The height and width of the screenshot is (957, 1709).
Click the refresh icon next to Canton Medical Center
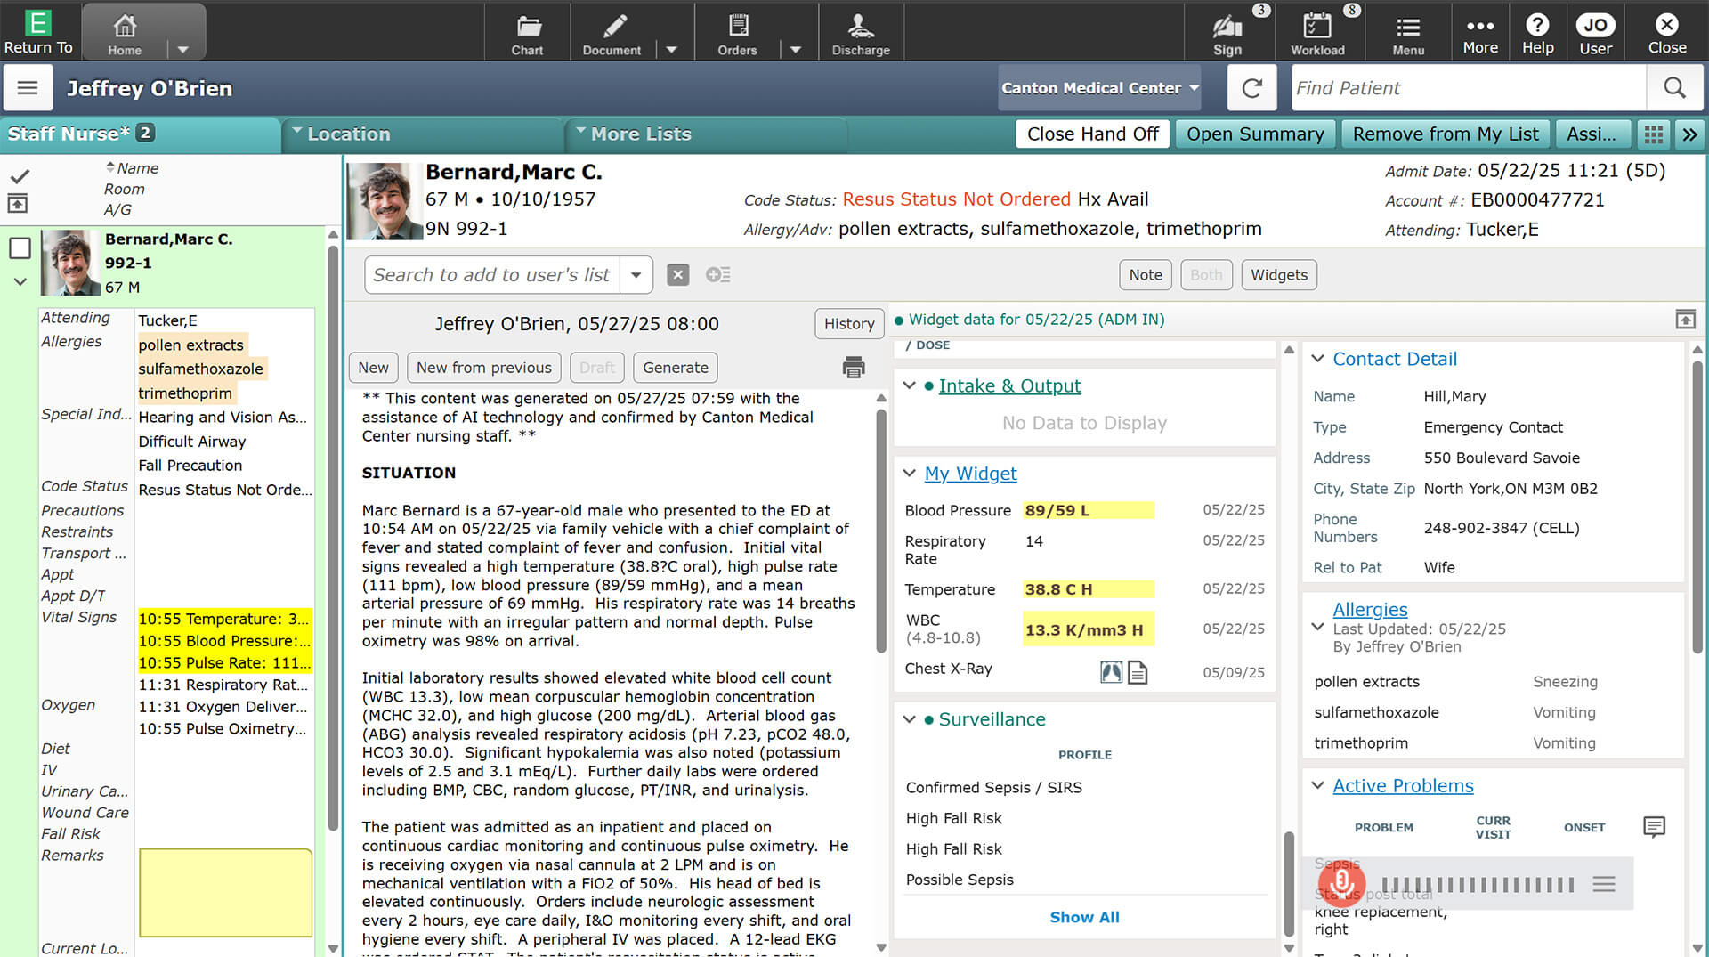(x=1252, y=88)
